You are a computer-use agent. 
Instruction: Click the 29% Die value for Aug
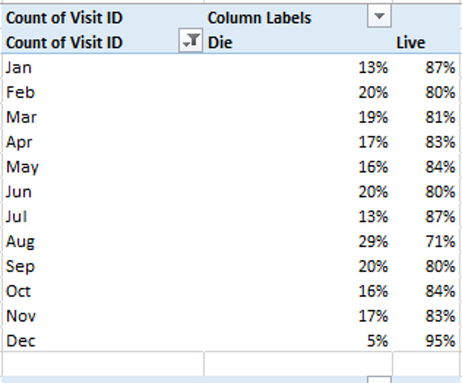point(372,241)
